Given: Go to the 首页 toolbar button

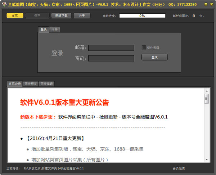Looking at the screenshot, I should (15, 15).
